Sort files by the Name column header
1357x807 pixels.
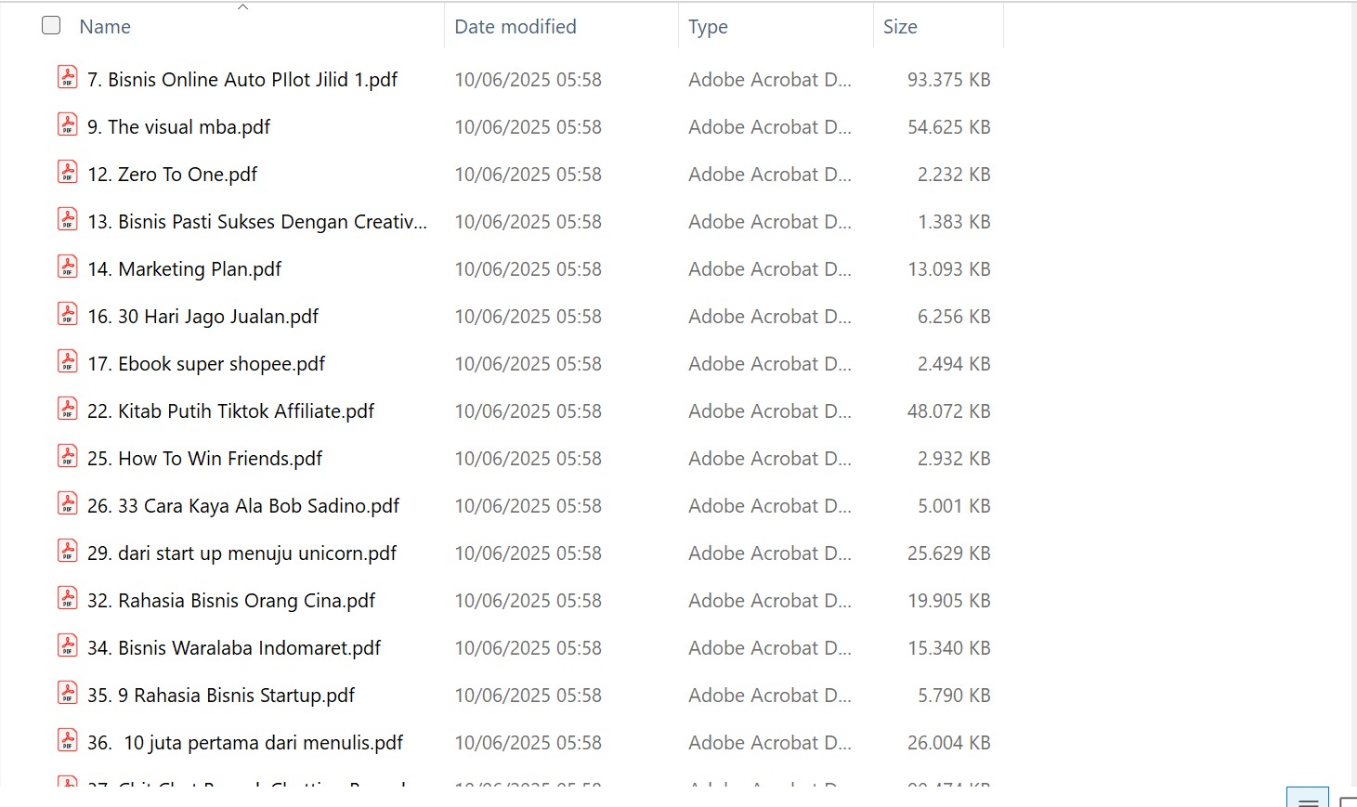(x=105, y=27)
